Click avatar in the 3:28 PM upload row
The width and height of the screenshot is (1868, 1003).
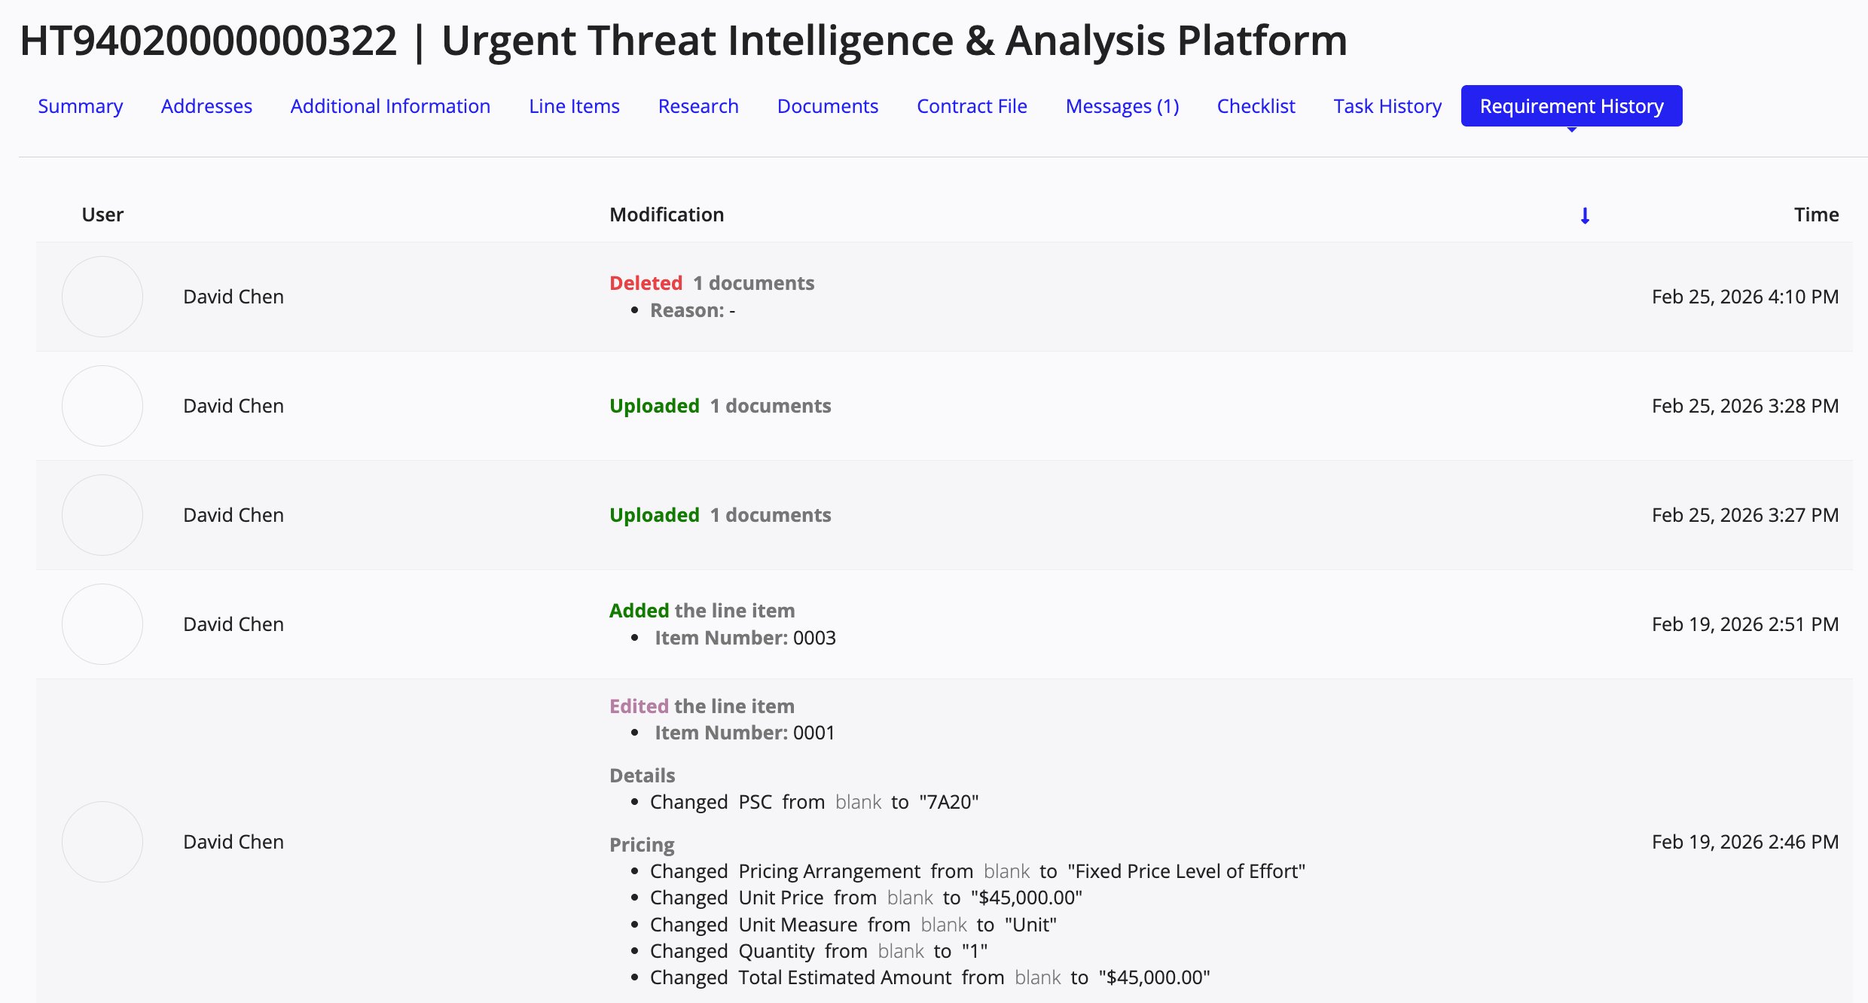102,406
